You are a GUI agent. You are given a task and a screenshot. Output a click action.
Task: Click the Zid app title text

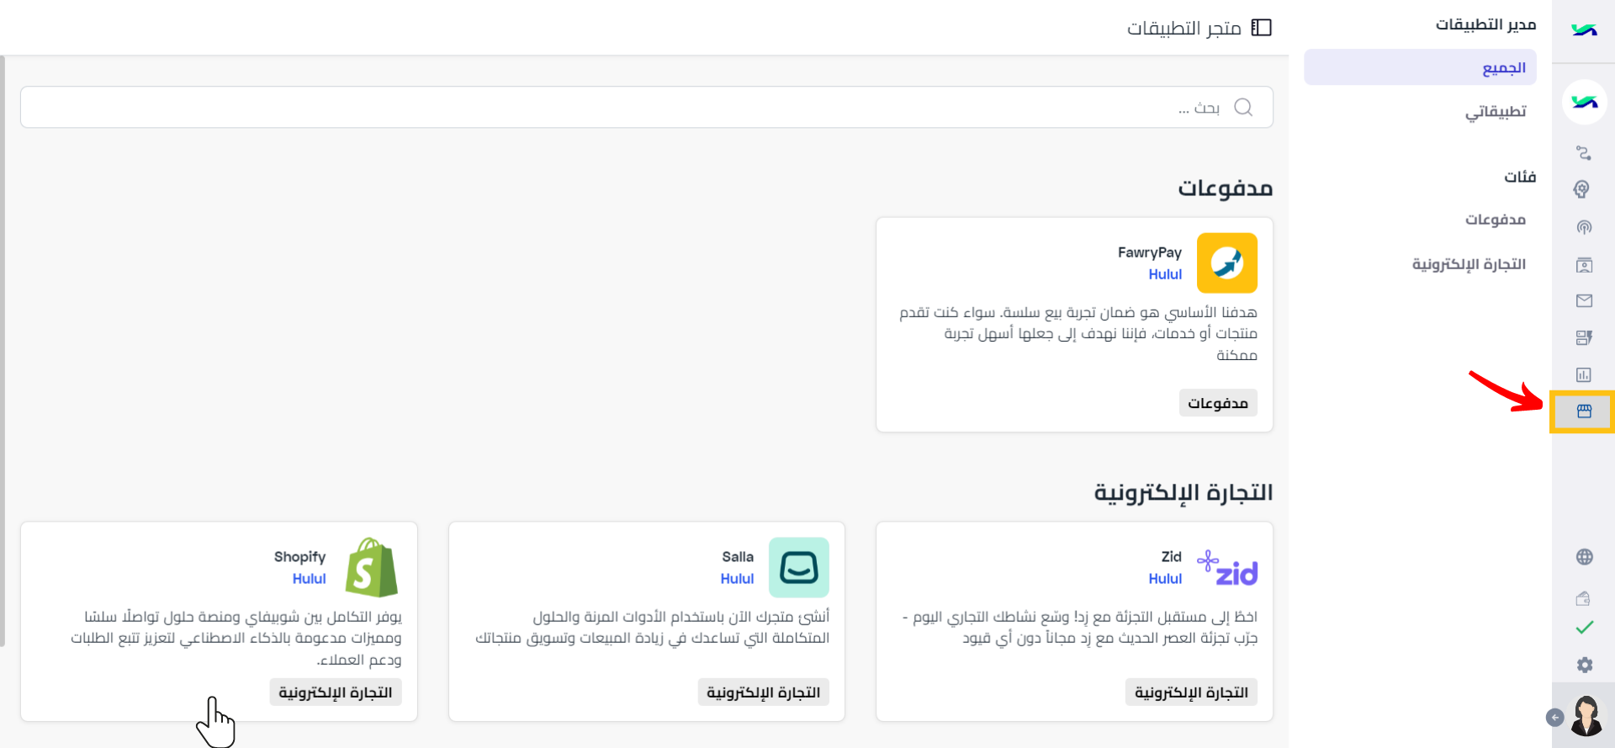click(x=1172, y=557)
